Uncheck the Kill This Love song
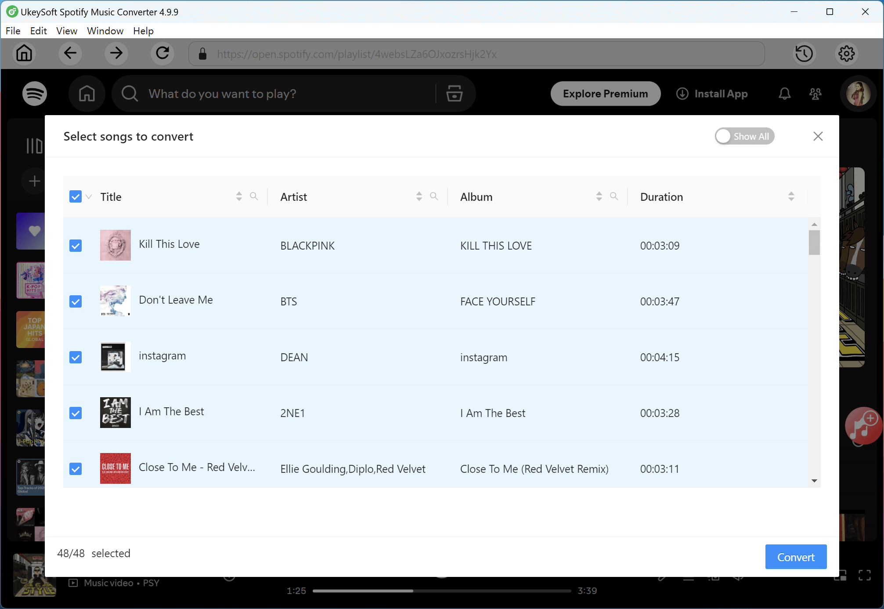Image resolution: width=884 pixels, height=609 pixels. [76, 246]
